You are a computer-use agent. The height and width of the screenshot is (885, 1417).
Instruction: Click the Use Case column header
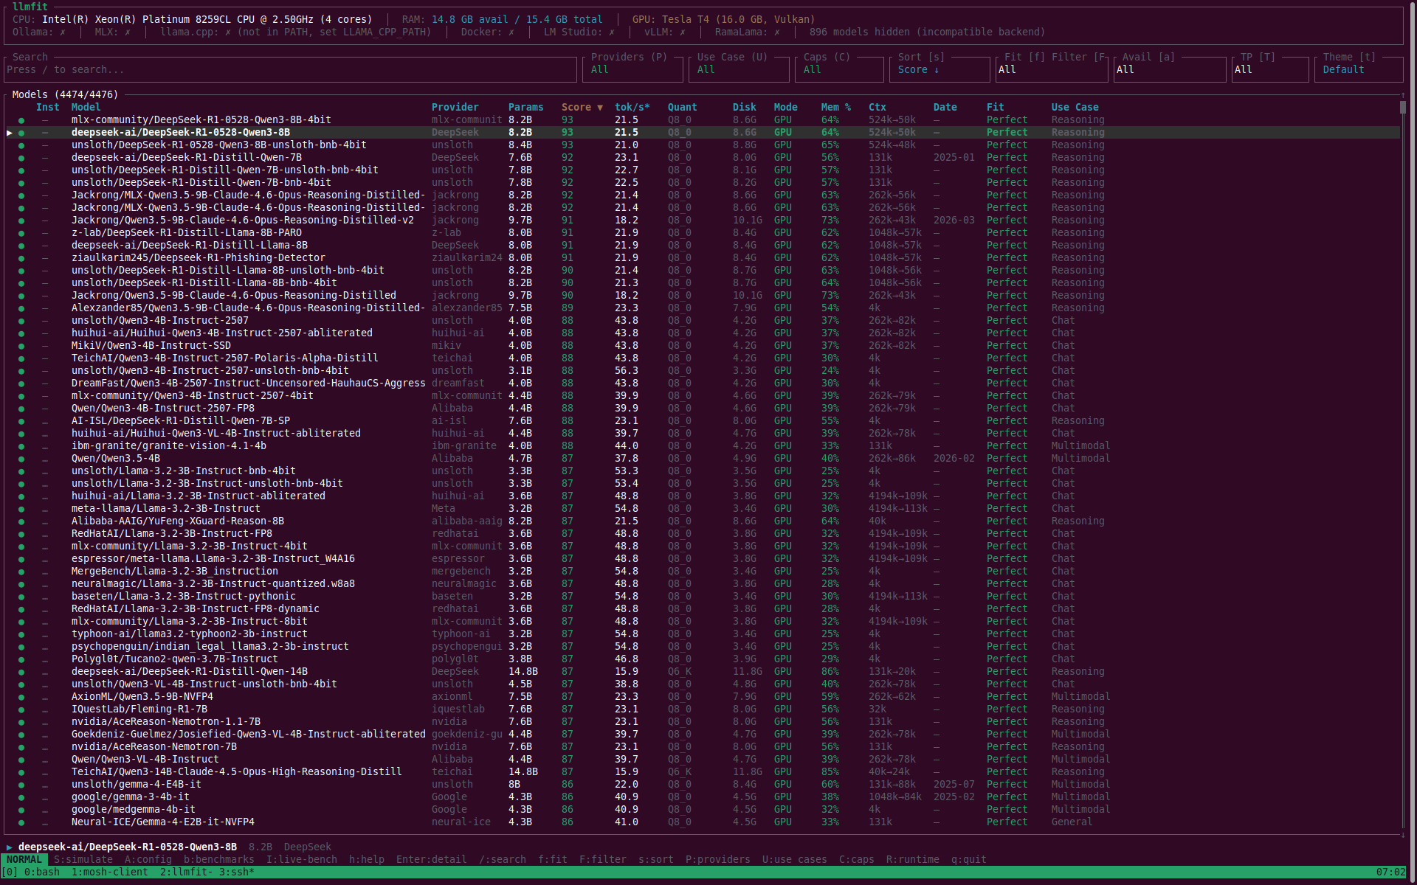coord(1075,107)
